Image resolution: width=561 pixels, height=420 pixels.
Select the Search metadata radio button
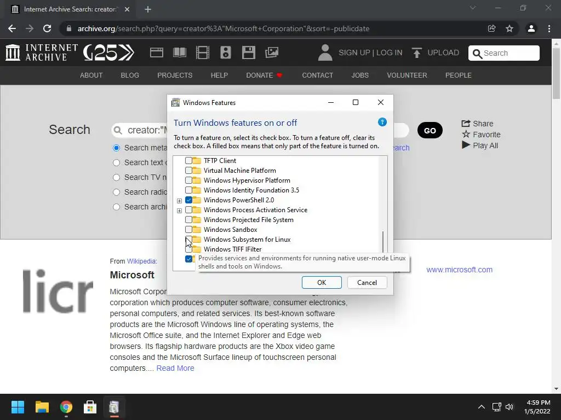click(116, 148)
